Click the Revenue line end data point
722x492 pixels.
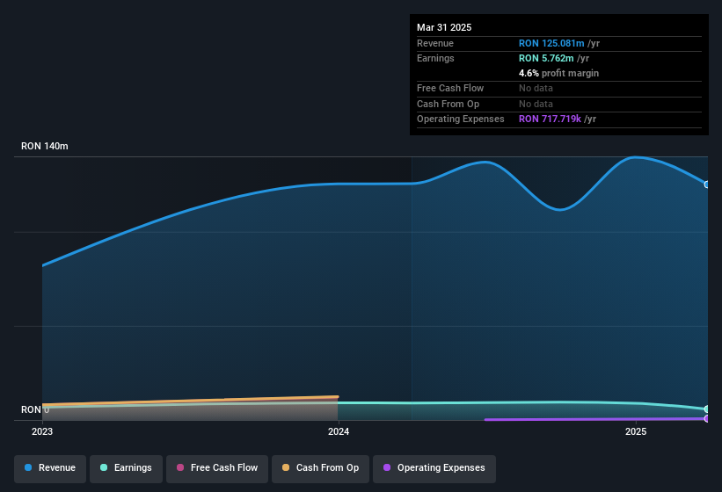coord(707,184)
